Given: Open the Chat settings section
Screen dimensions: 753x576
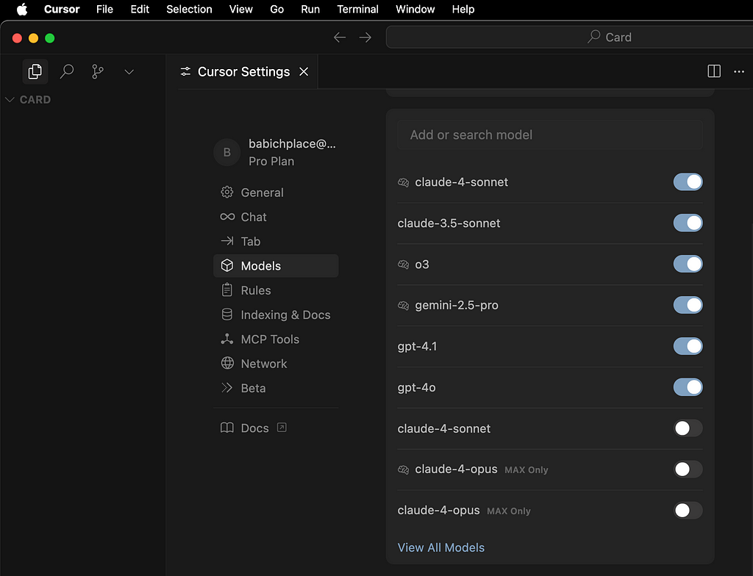Looking at the screenshot, I should (x=276, y=217).
